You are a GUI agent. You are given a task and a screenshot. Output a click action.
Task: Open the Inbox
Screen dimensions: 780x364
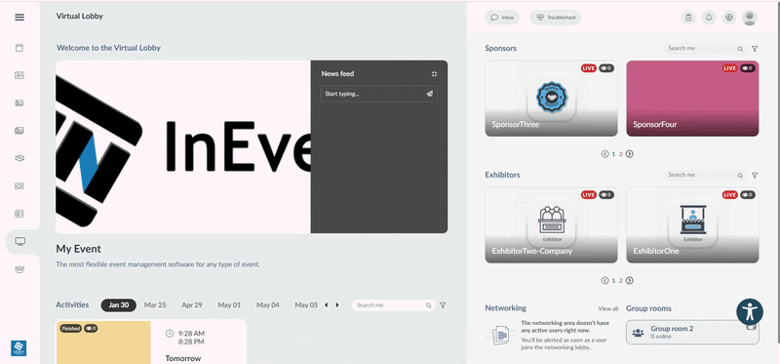click(502, 18)
